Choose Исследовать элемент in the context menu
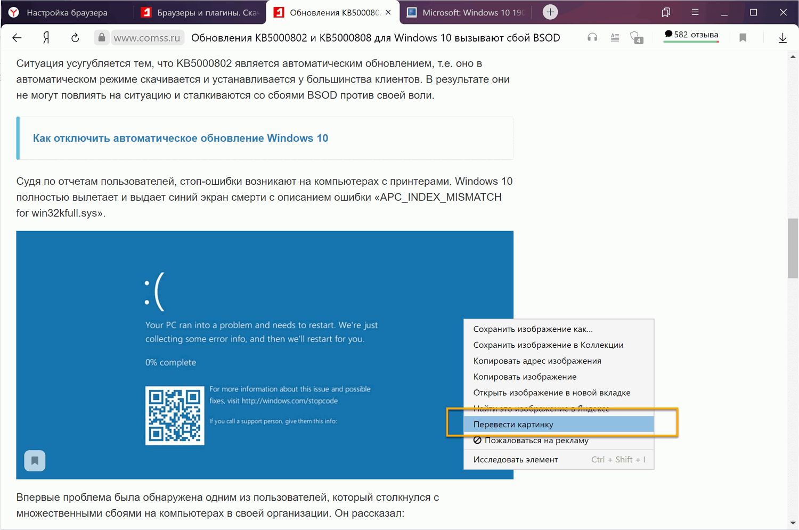This screenshot has width=799, height=530. click(559, 460)
